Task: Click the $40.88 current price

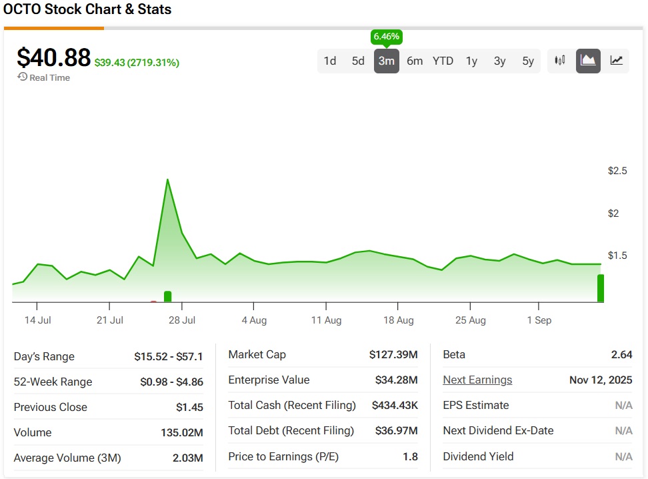Action: click(x=53, y=58)
